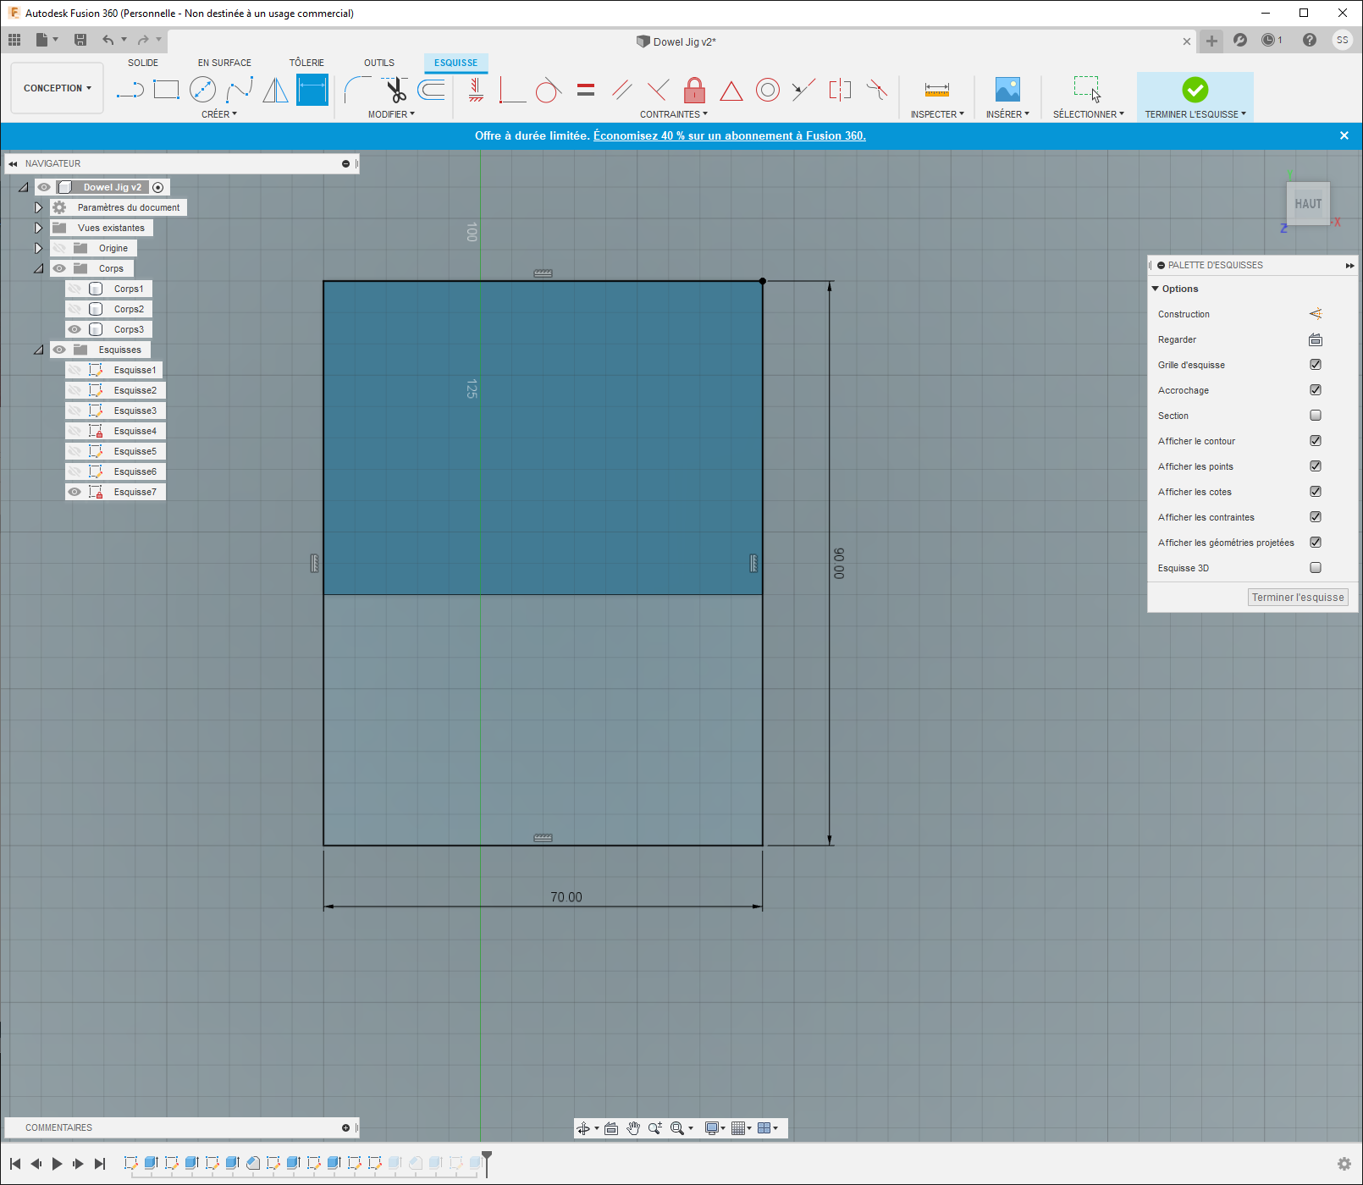This screenshot has height=1185, width=1363.
Task: Click the Equal constraint icon
Action: (585, 89)
